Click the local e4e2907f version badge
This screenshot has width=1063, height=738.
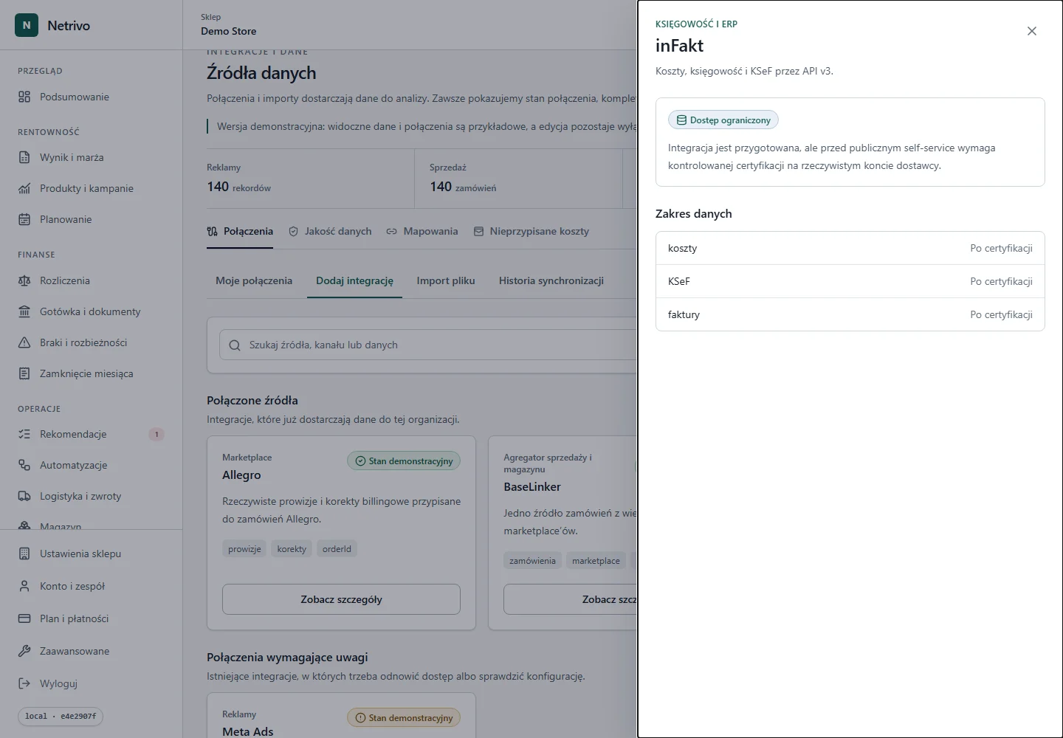61,716
